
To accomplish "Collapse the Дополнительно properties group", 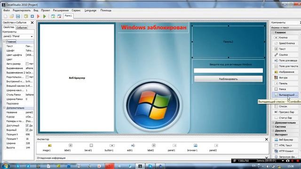I will coord(4,108).
